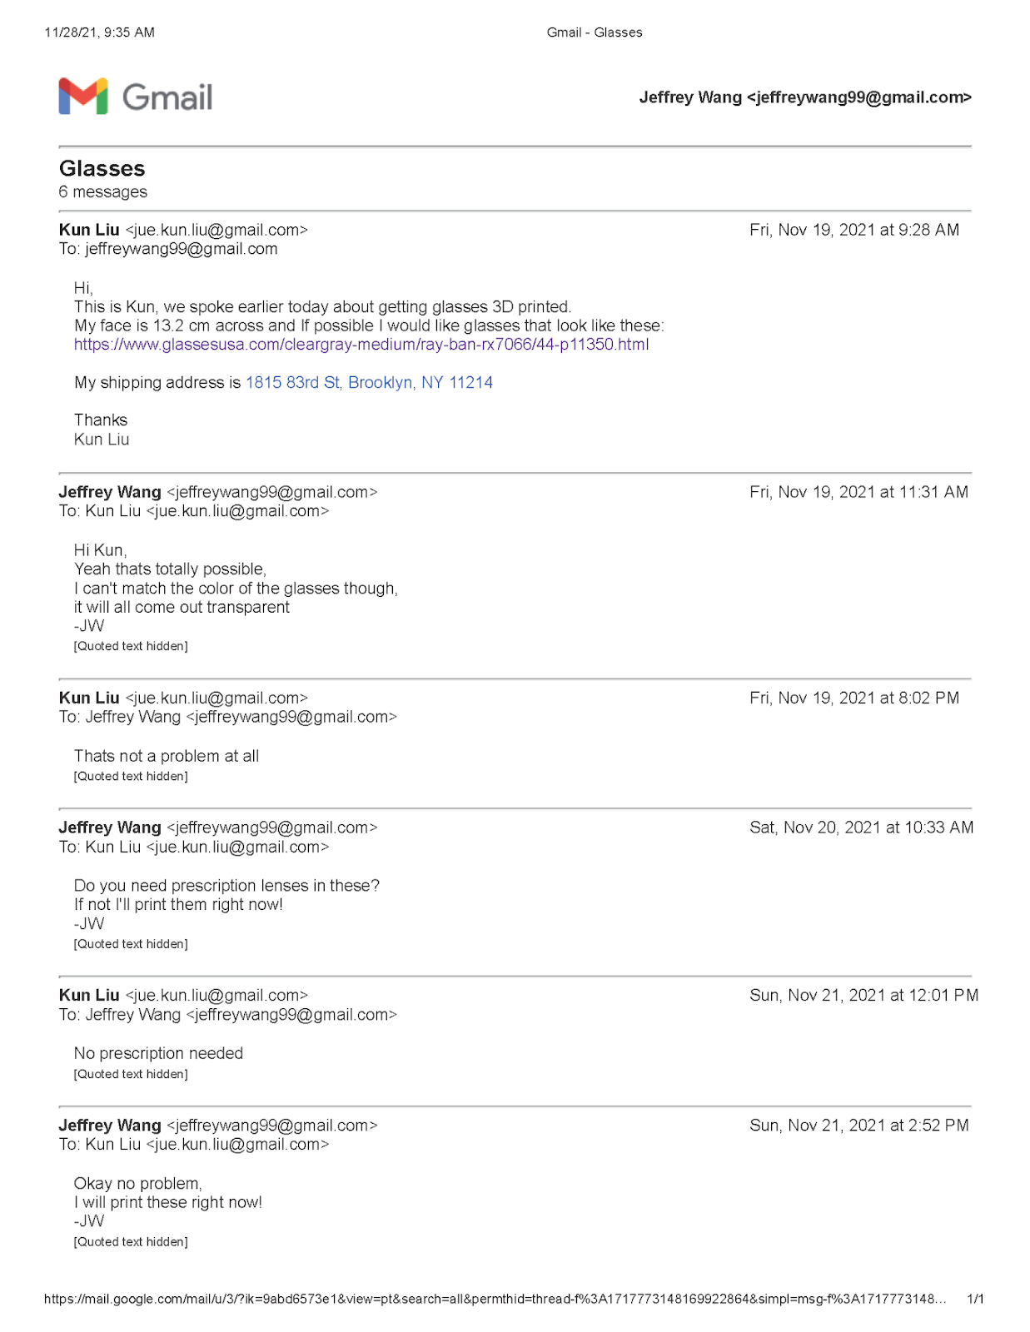Click the timestamp "Sat, Nov 20, 2021 at 10:33 AM"
The height and width of the screenshot is (1332, 1030).
point(861,828)
